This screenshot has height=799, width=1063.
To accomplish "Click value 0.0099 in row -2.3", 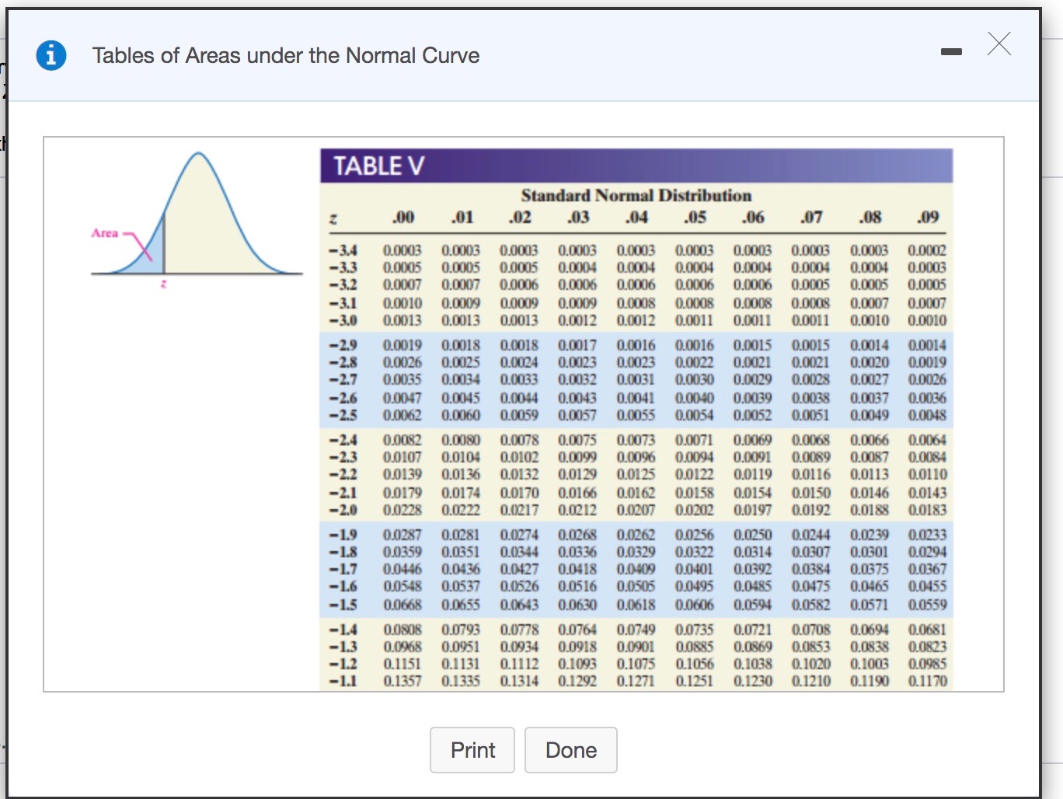I will (x=577, y=457).
